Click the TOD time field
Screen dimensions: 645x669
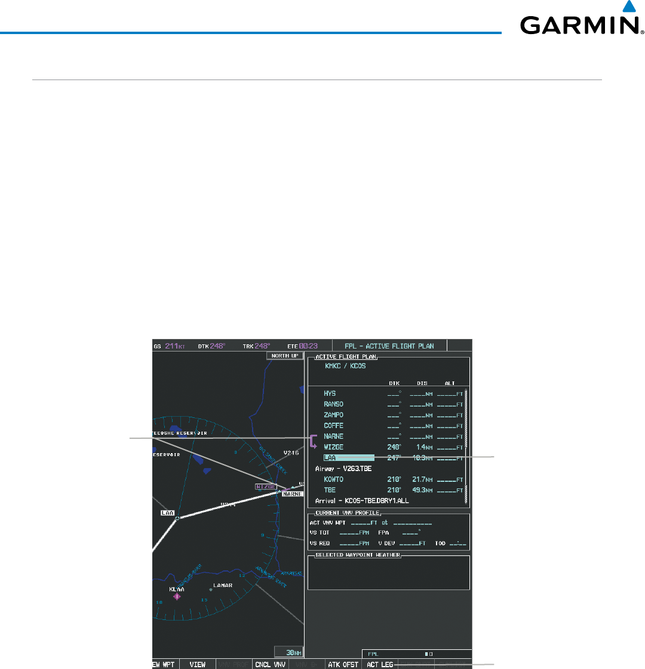point(458,543)
